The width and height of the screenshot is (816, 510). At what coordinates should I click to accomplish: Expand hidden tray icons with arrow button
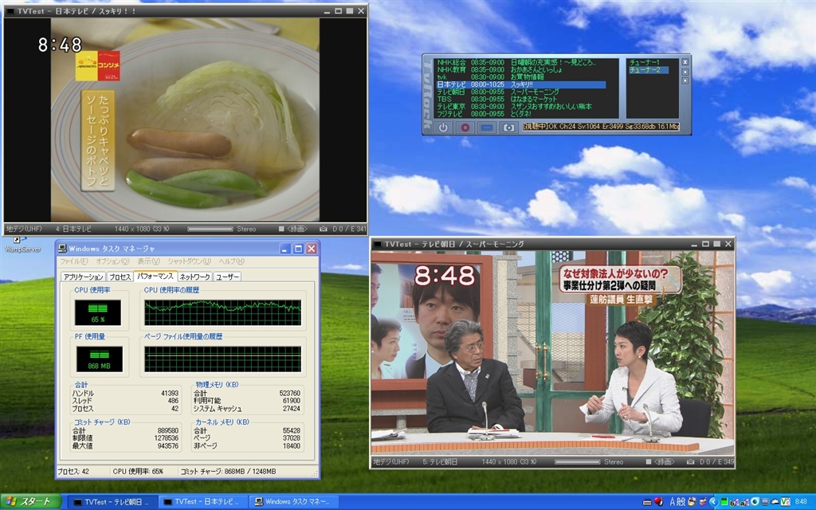713,502
